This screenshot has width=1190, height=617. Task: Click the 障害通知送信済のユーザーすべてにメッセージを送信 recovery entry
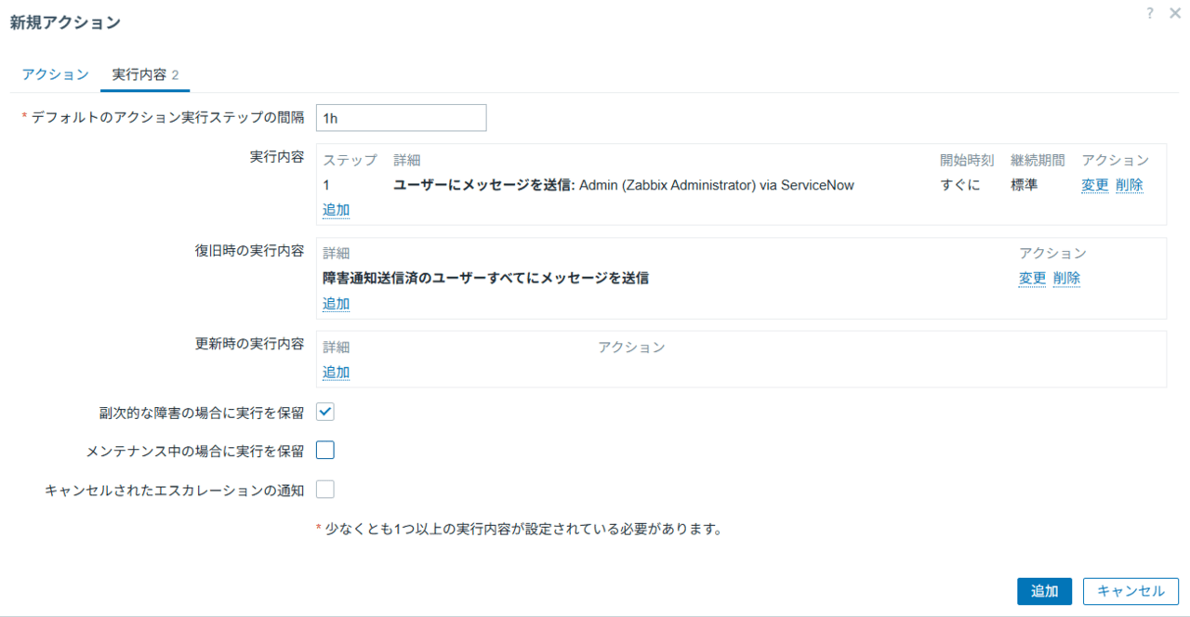(x=485, y=278)
